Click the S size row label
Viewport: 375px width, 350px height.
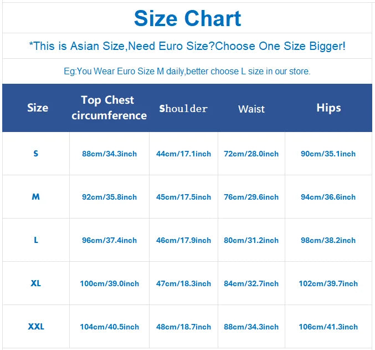[x=36, y=153]
